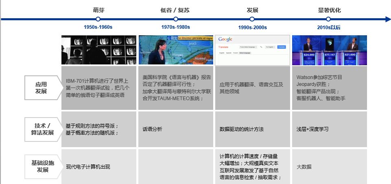Open the Google Translate screenshot image
The width and height of the screenshot is (391, 184).
pyautogui.click(x=252, y=50)
